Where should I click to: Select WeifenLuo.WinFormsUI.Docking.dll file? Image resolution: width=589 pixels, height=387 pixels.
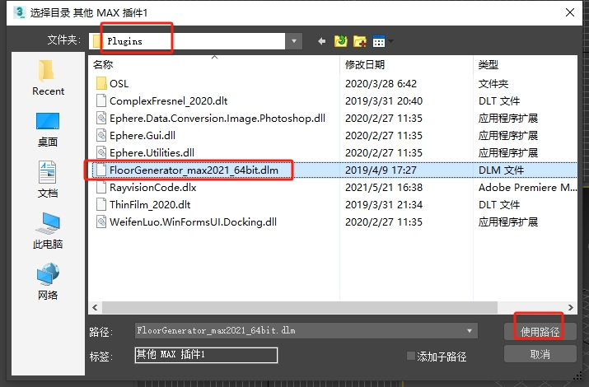point(193,221)
